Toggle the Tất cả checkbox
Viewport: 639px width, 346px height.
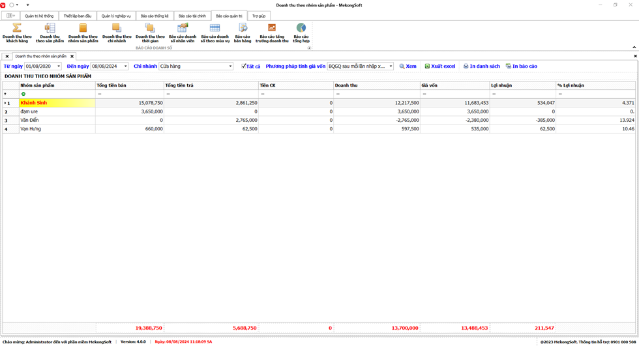pyautogui.click(x=244, y=66)
